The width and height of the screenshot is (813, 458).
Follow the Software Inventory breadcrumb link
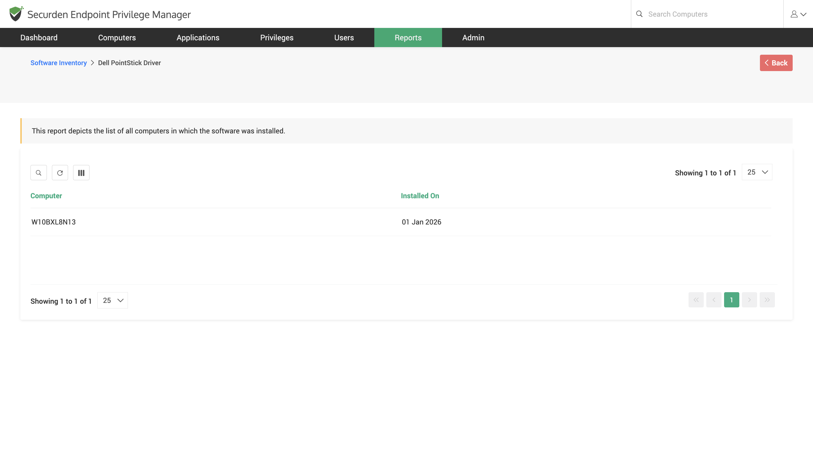pyautogui.click(x=58, y=63)
